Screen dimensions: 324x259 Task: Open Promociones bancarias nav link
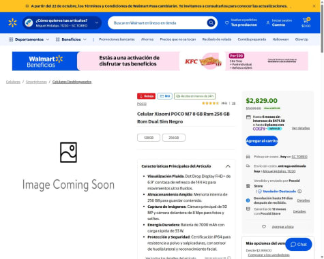point(117,40)
